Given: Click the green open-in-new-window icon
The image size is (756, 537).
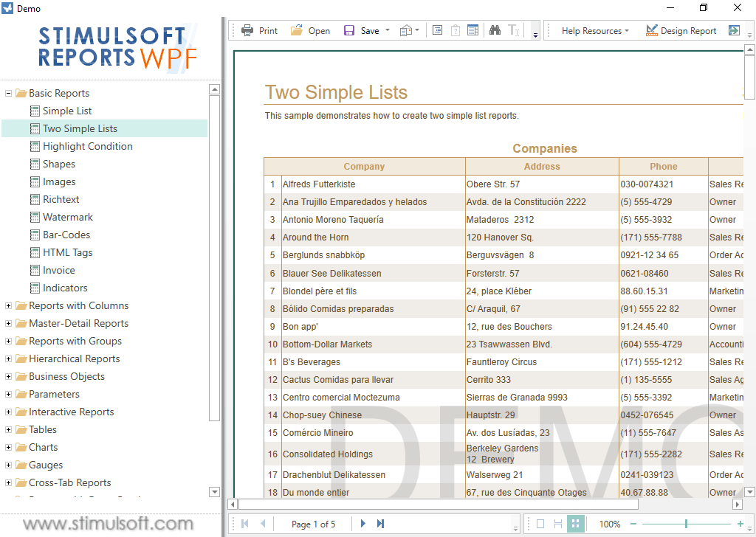Looking at the screenshot, I should pyautogui.click(x=732, y=30).
